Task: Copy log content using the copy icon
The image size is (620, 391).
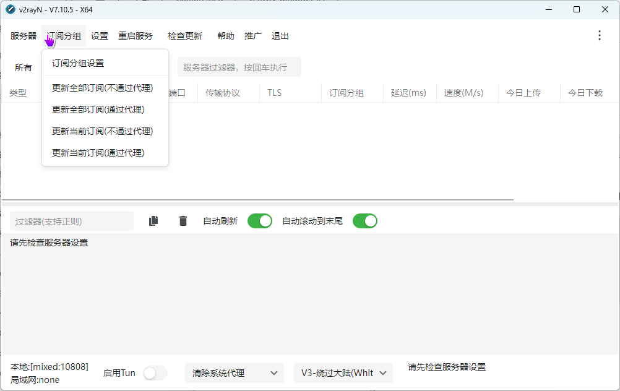Action: [x=153, y=221]
